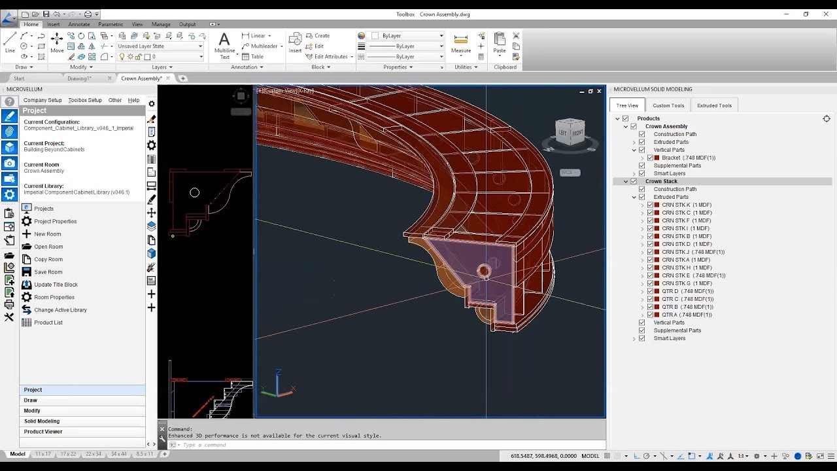Screen dimensions: 837x471
Task: Click the ViewCube in the viewport
Action: pyautogui.click(x=570, y=133)
